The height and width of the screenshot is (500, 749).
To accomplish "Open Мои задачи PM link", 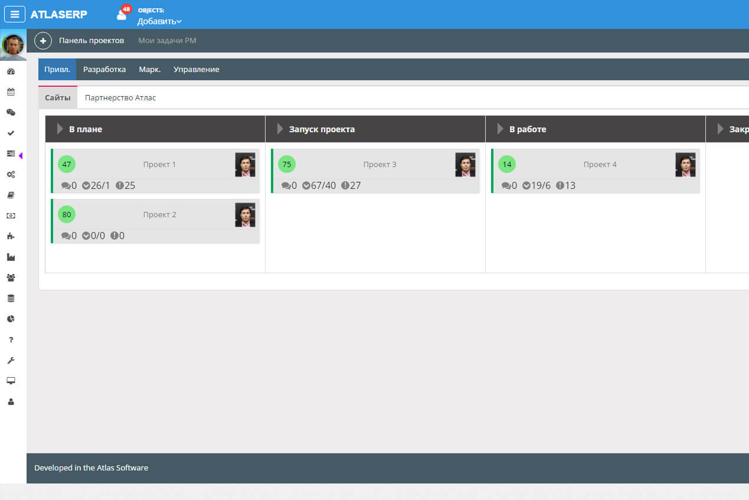I will click(167, 41).
